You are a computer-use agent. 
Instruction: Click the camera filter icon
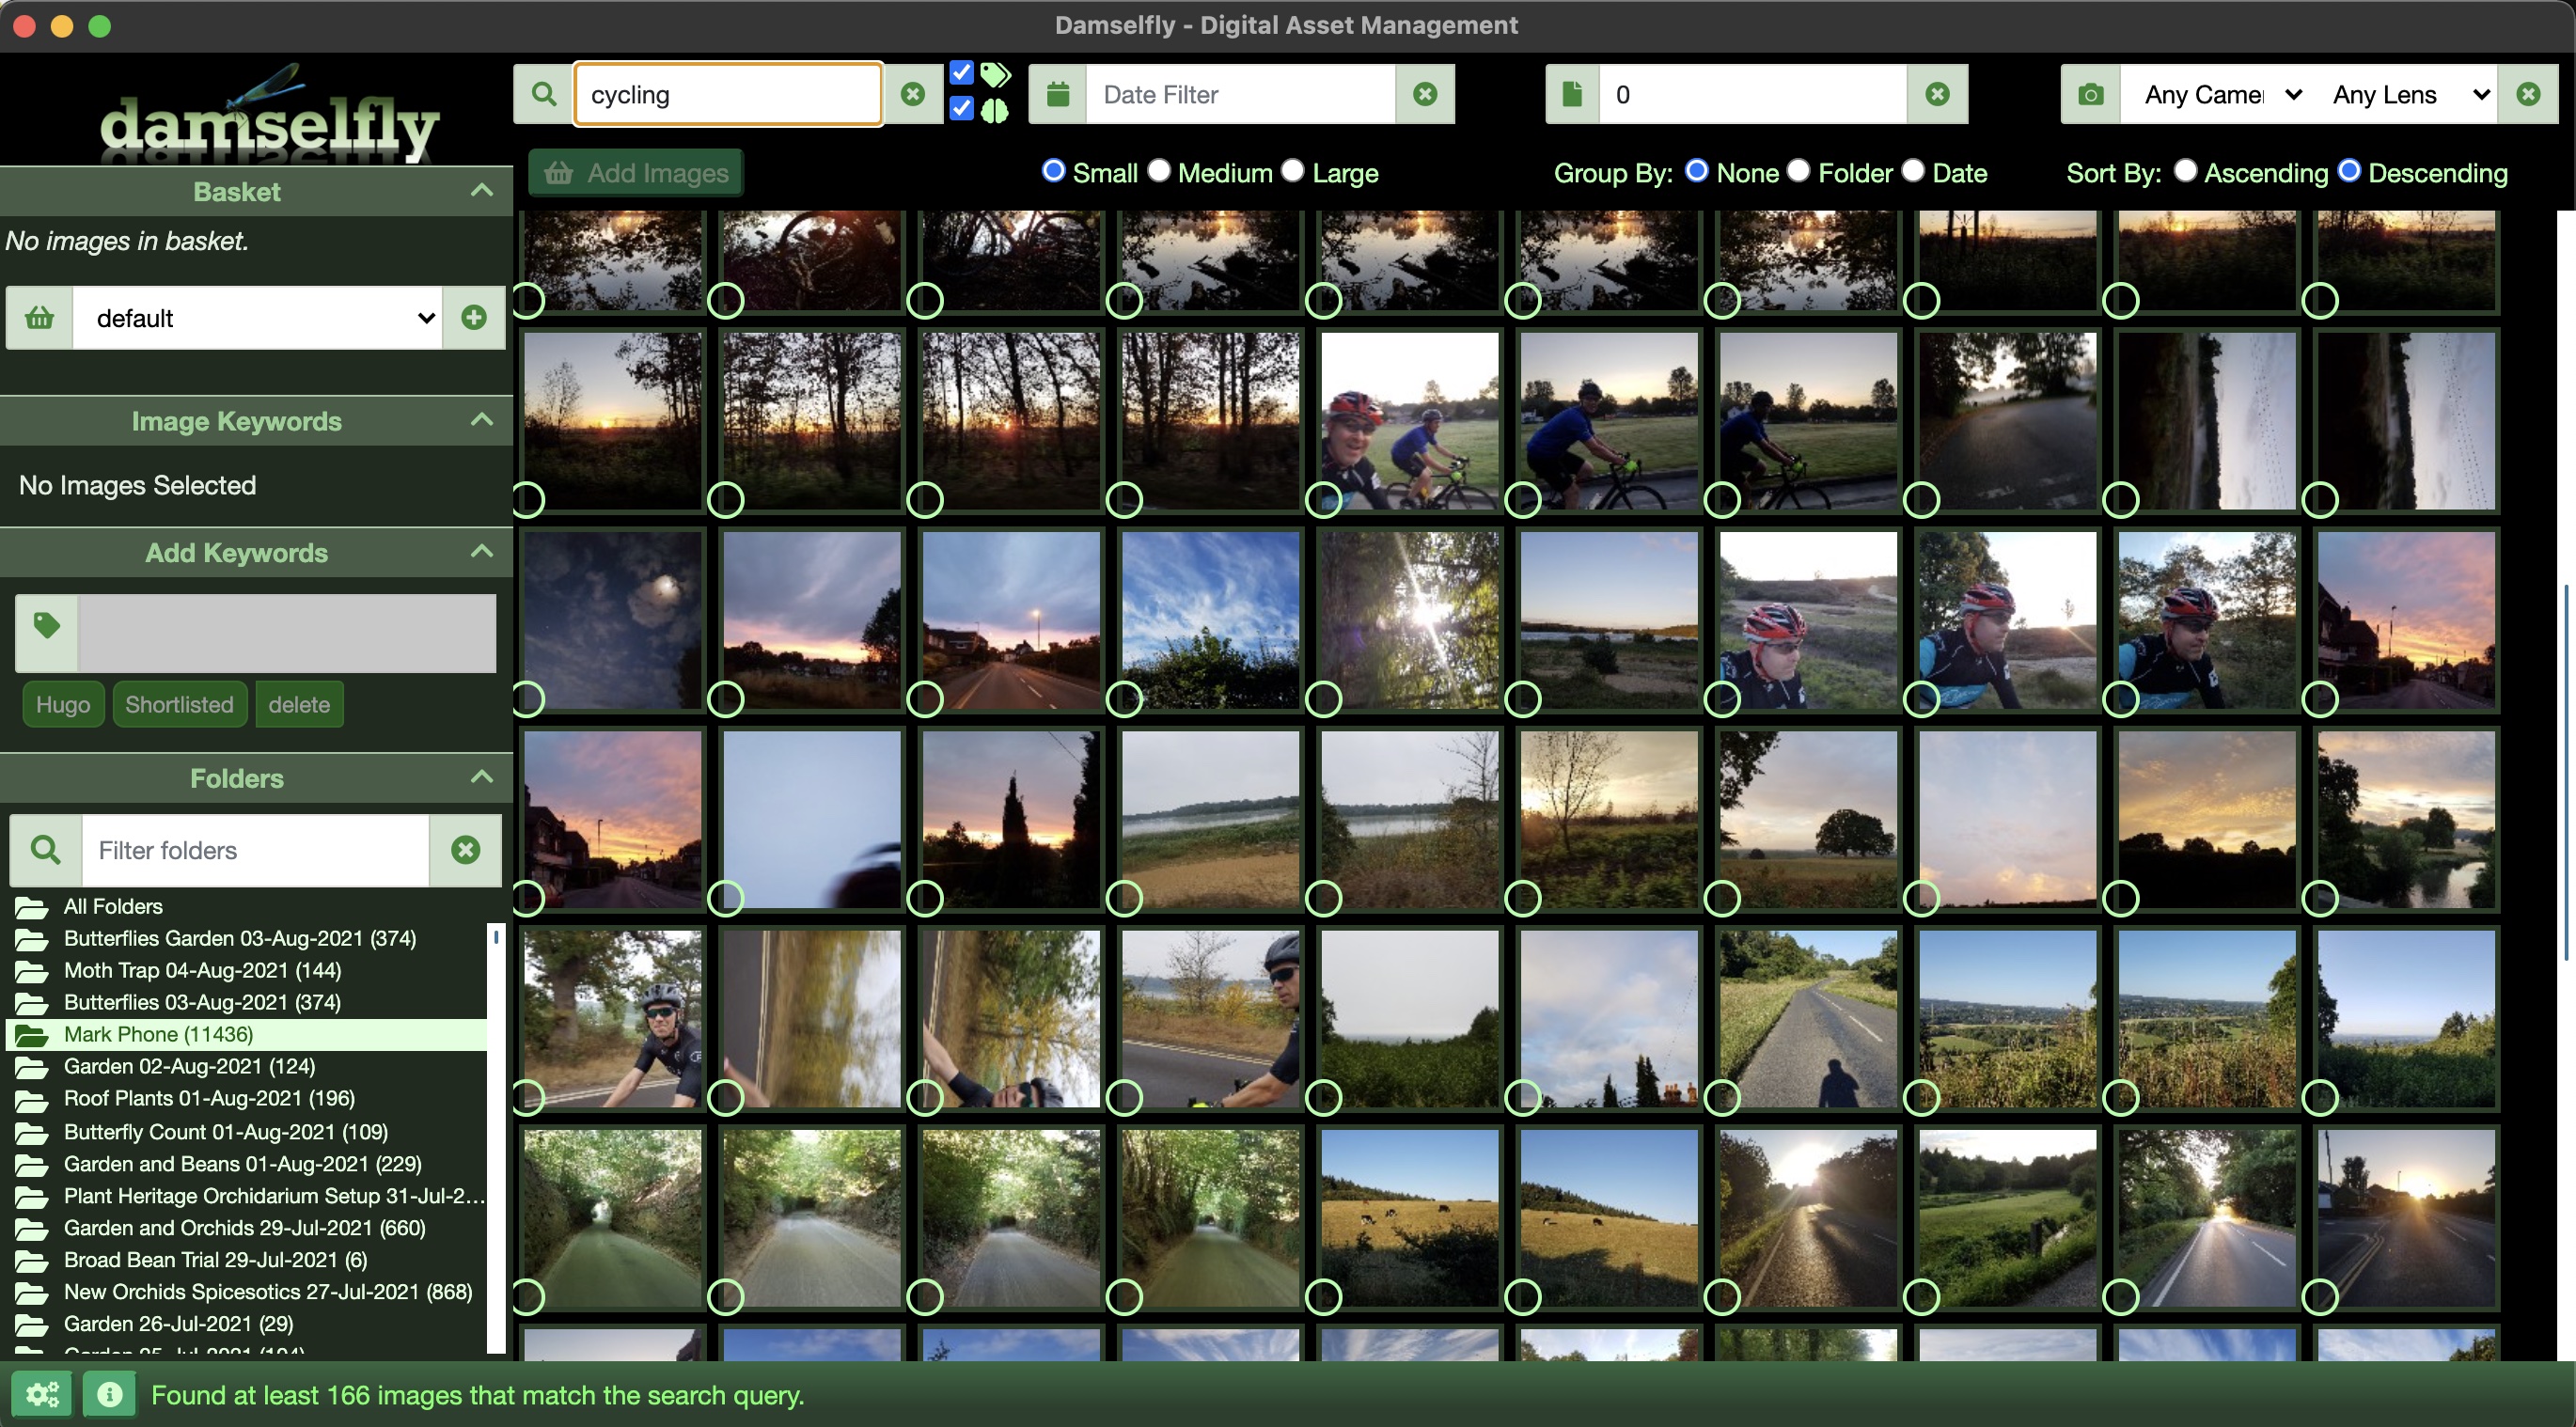2090,94
